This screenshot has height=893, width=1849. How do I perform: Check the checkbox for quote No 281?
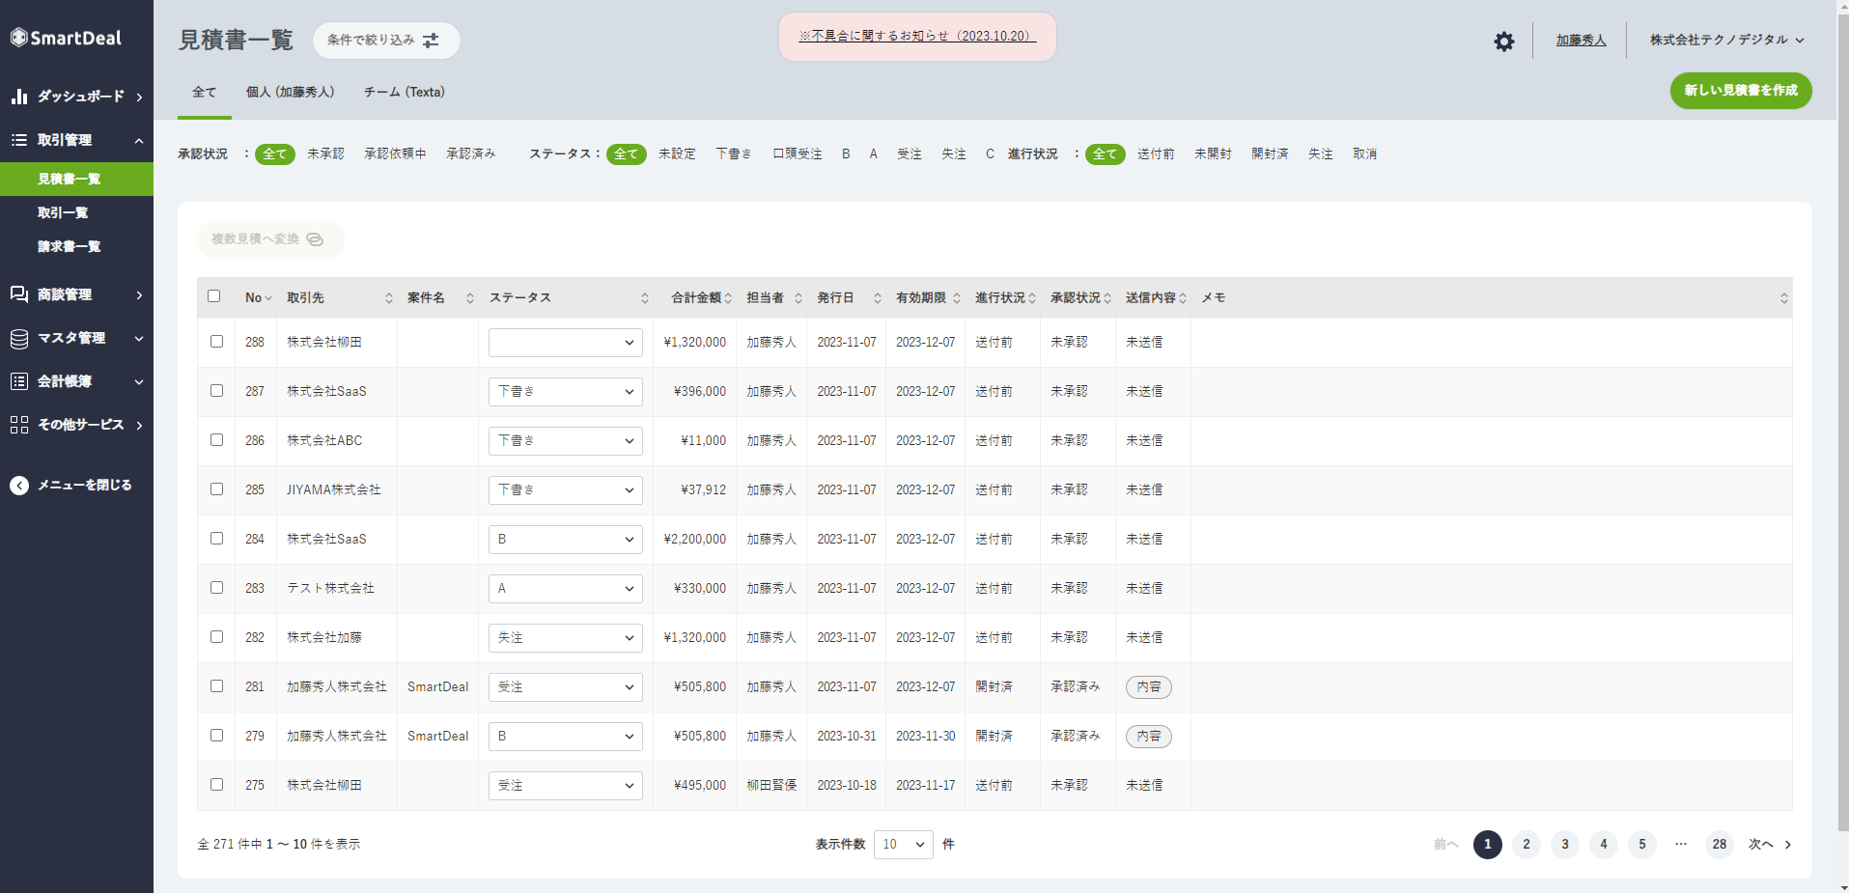tap(215, 686)
